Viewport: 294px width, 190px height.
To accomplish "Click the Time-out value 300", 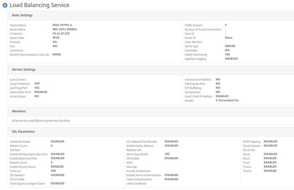I will 53,171.
